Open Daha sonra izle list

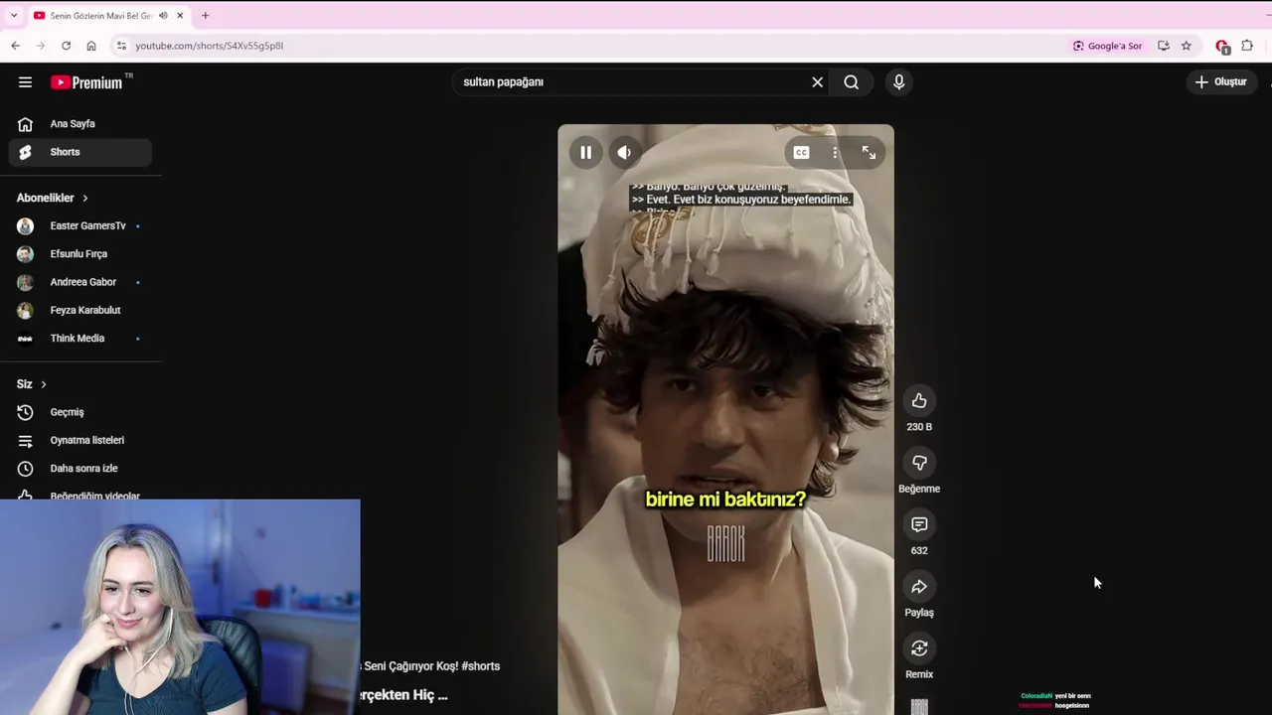click(80, 469)
